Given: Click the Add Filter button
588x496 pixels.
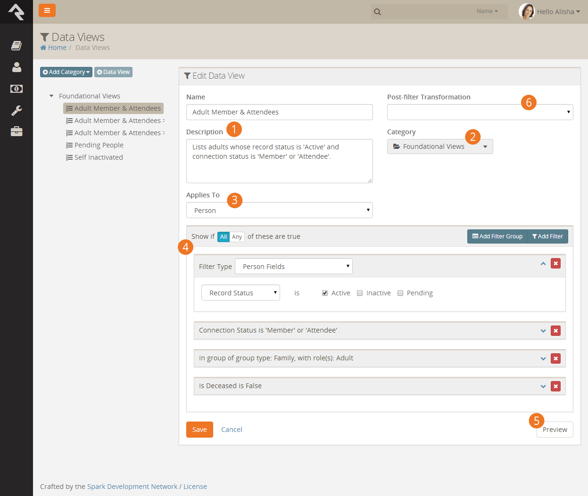Looking at the screenshot, I should [547, 236].
